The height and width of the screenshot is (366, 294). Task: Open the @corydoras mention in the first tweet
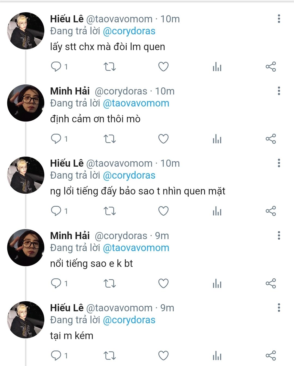tap(129, 31)
